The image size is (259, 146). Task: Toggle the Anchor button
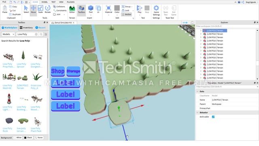127,15
